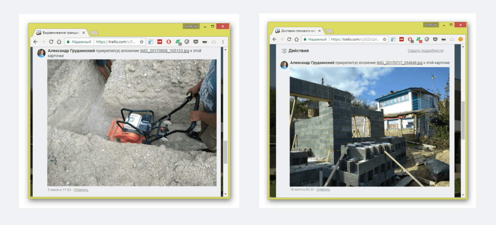This screenshot has height=225, width=496.
Task: Click the avatar in the left window
Action: click(x=41, y=53)
